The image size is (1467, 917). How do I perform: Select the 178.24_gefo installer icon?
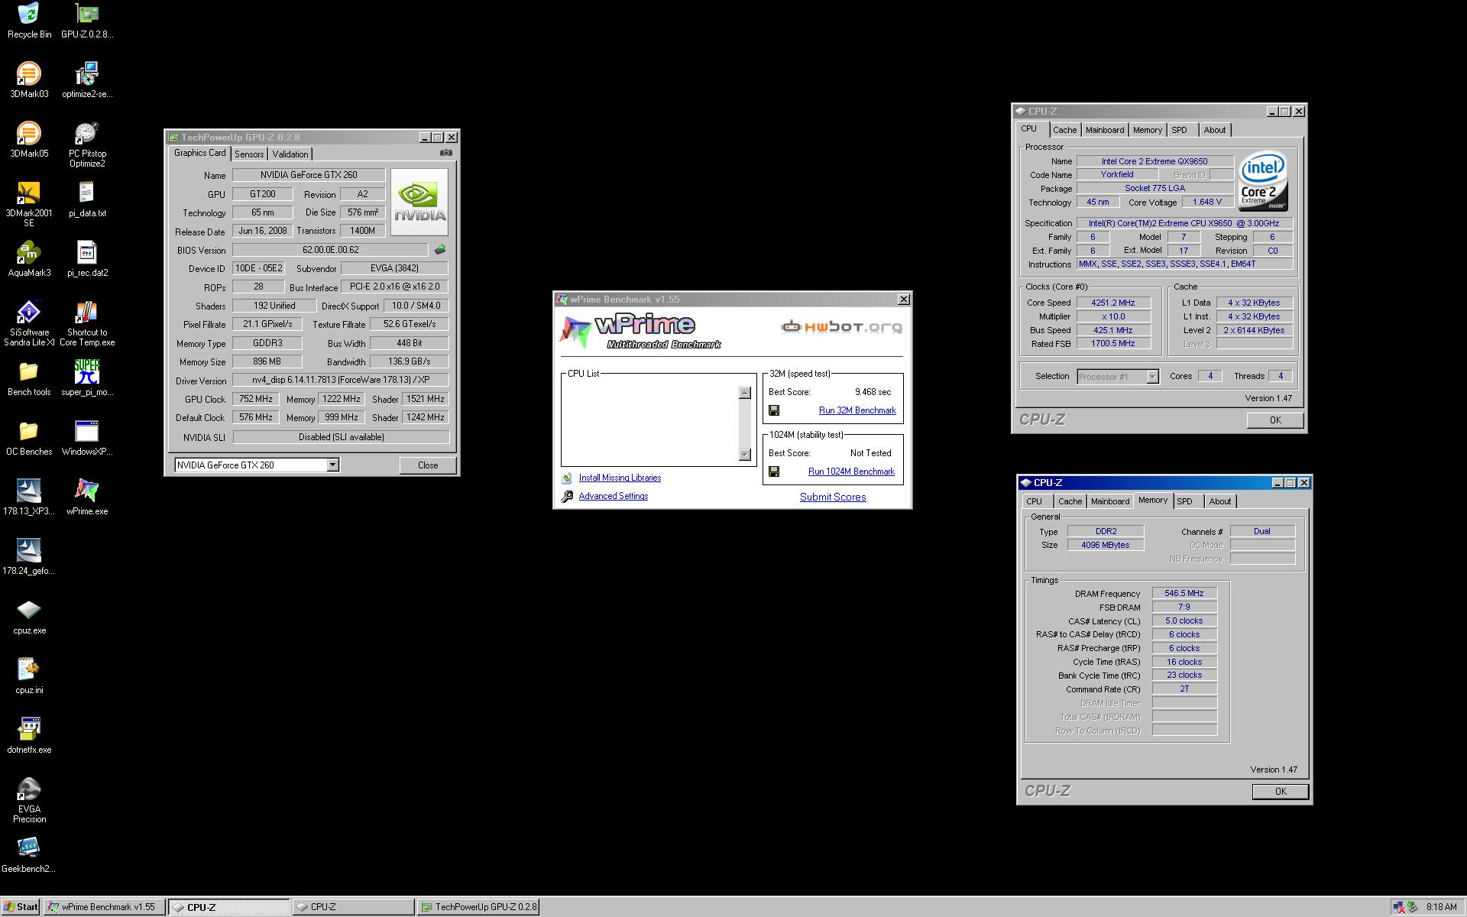click(29, 557)
